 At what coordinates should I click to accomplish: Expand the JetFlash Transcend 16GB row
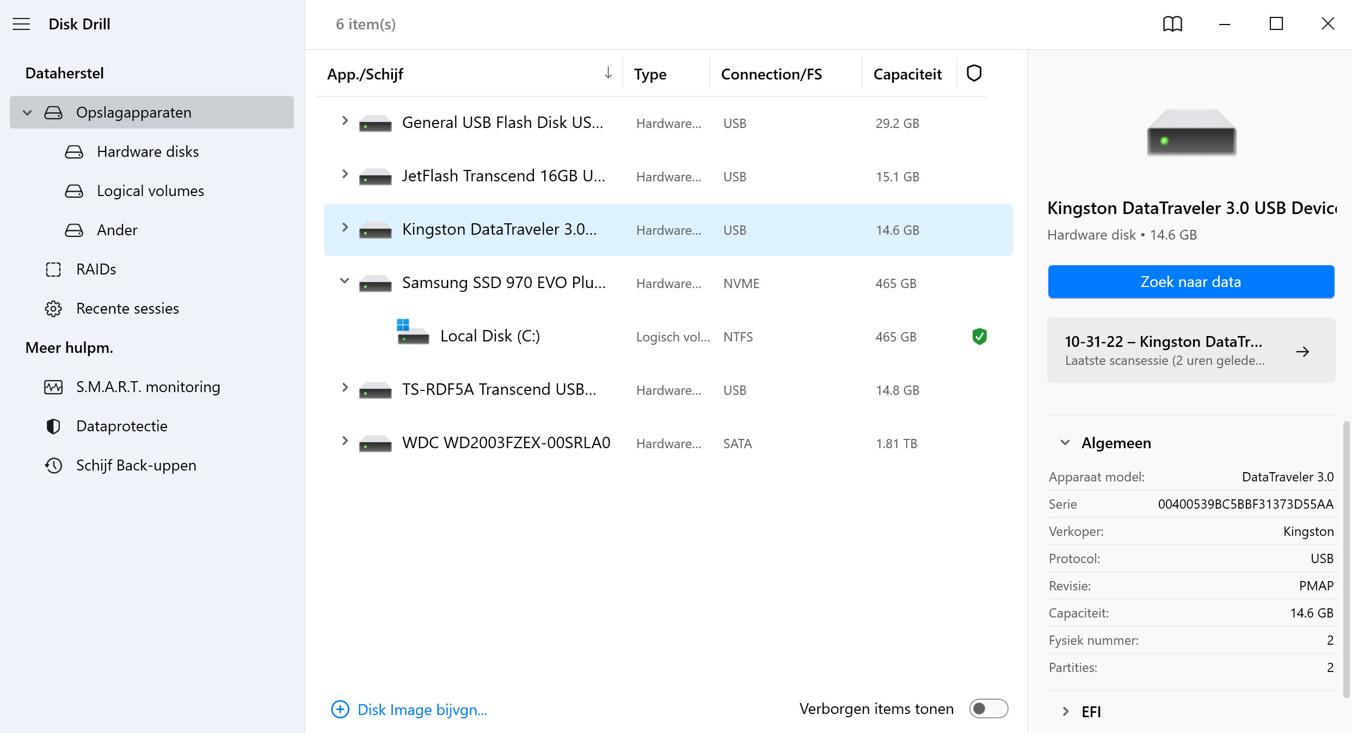click(x=345, y=174)
